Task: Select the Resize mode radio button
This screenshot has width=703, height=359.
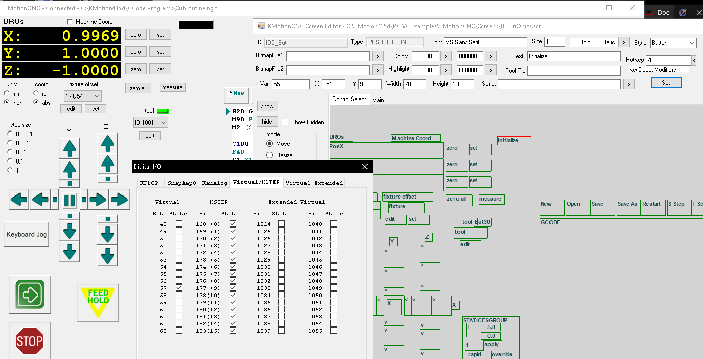Action: [270, 155]
